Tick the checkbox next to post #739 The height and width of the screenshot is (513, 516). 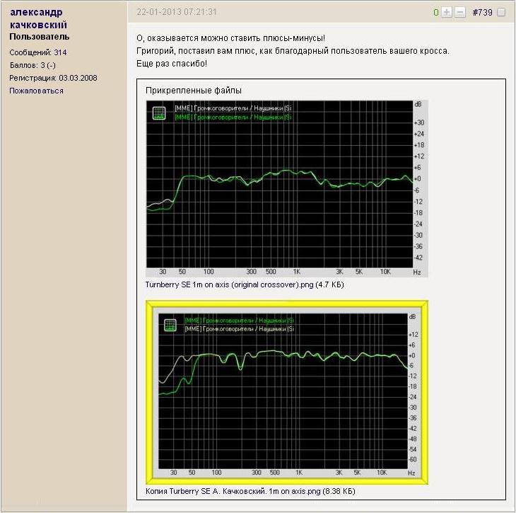tap(501, 13)
